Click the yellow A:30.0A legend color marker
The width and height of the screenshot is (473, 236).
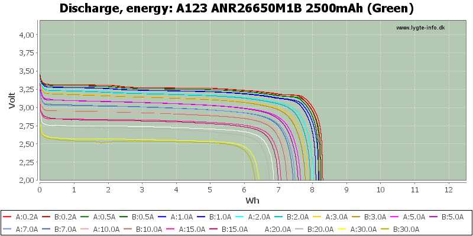342,230
